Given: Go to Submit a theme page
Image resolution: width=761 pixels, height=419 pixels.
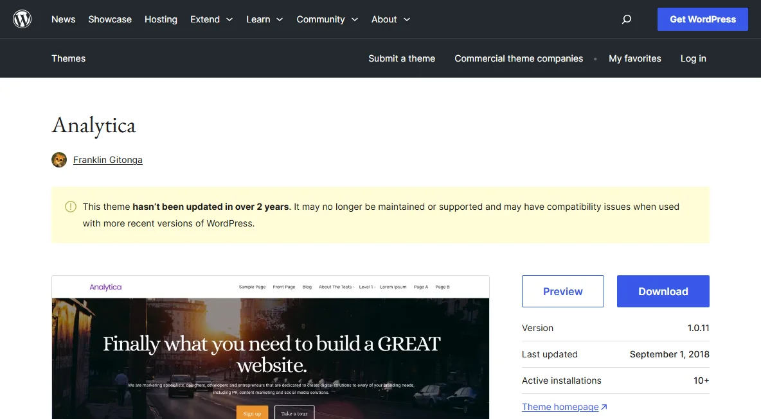Looking at the screenshot, I should (x=401, y=58).
